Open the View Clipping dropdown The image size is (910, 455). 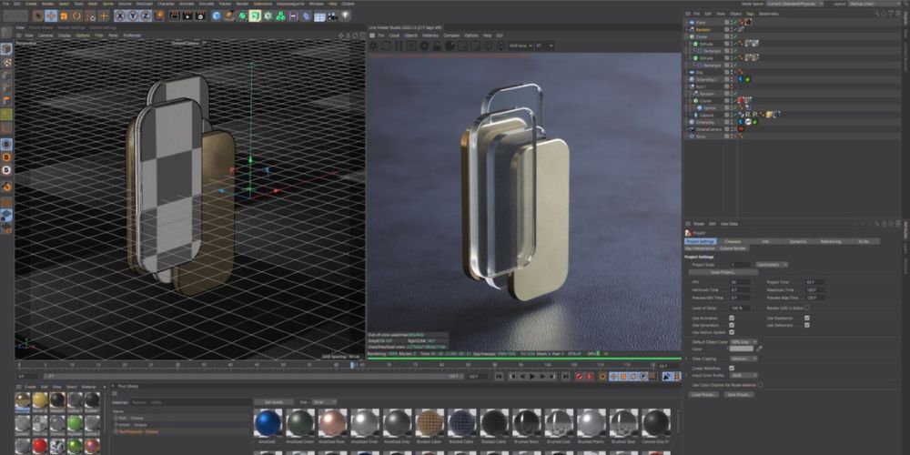(x=743, y=358)
